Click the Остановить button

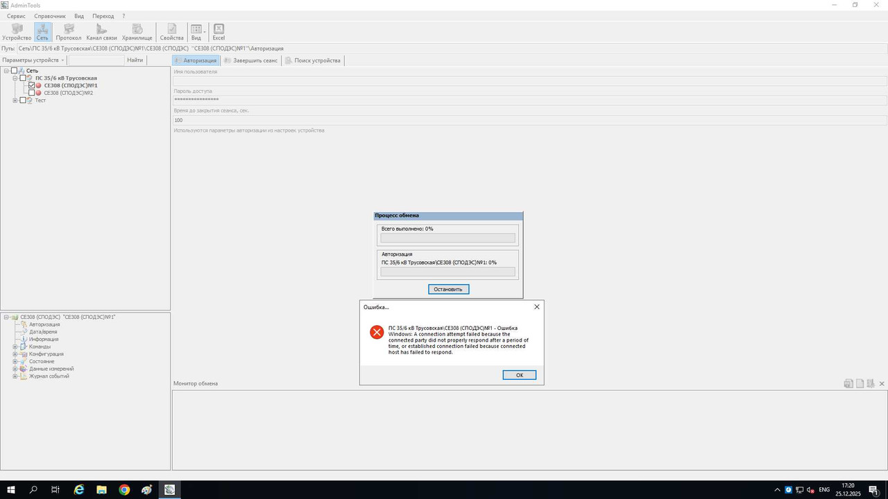point(448,289)
